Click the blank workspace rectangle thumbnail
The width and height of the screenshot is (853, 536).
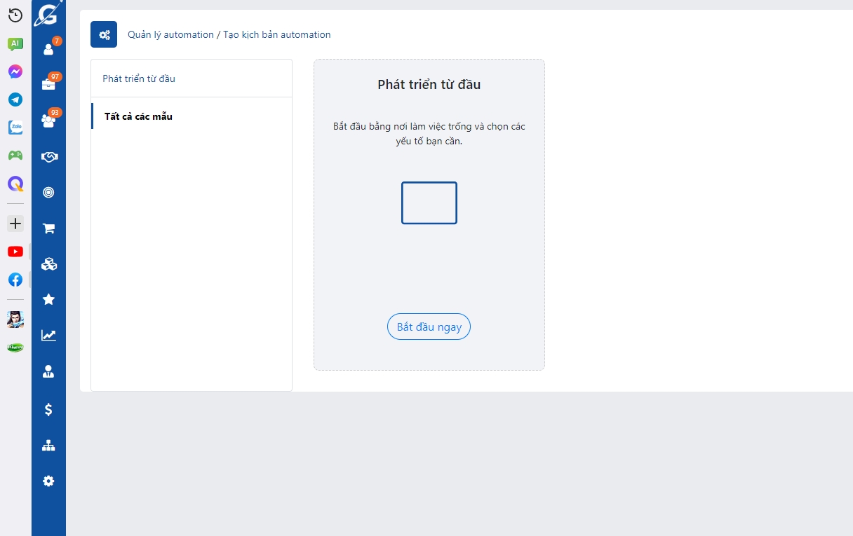pos(429,203)
